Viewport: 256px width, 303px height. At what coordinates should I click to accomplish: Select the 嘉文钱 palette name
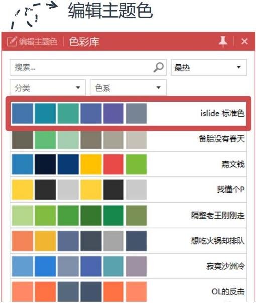click(233, 164)
